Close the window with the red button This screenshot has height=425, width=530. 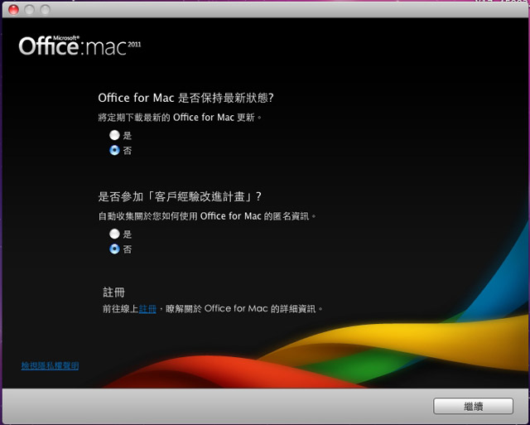pos(13,9)
